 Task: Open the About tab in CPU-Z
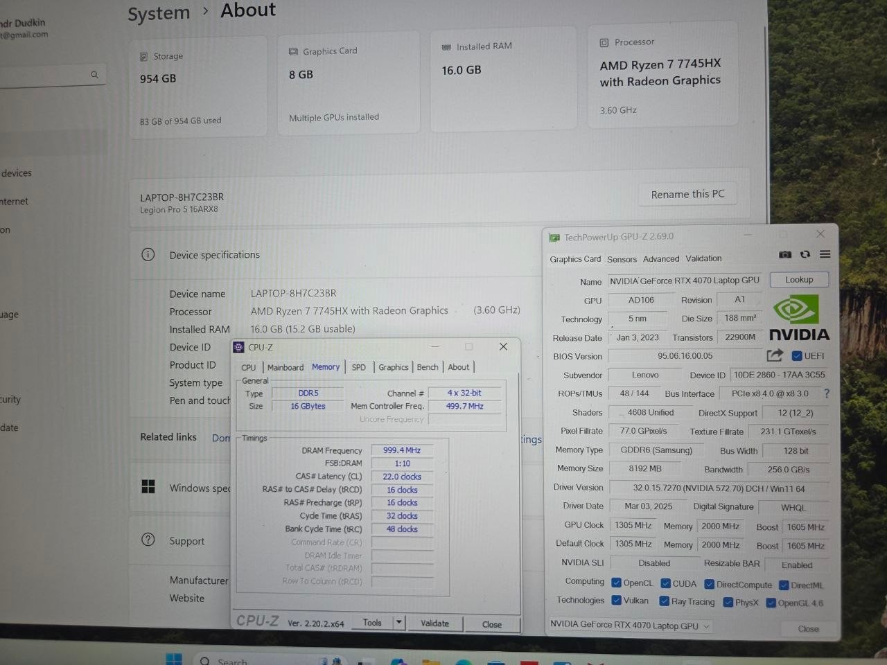[458, 367]
